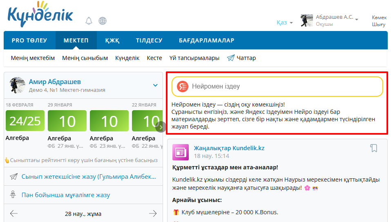The height and width of the screenshot is (222, 391).
Task: Expand the Амир Абдрашев student card chevron
Action: tap(155, 85)
